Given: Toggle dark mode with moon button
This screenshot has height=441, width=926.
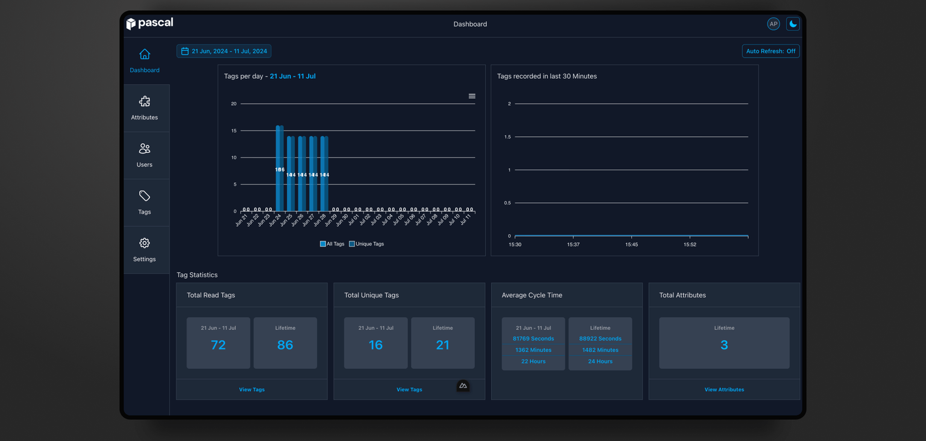Looking at the screenshot, I should point(793,24).
